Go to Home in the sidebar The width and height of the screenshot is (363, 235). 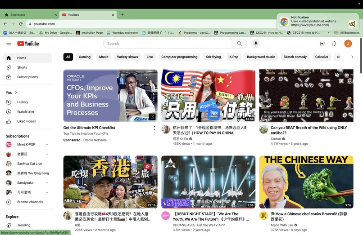tap(27, 58)
